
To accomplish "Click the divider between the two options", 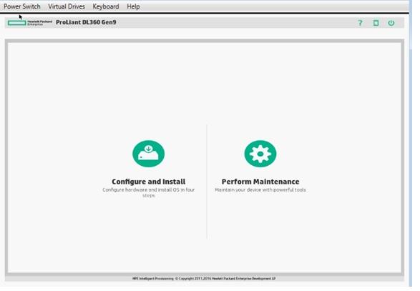I will click(207, 182).
